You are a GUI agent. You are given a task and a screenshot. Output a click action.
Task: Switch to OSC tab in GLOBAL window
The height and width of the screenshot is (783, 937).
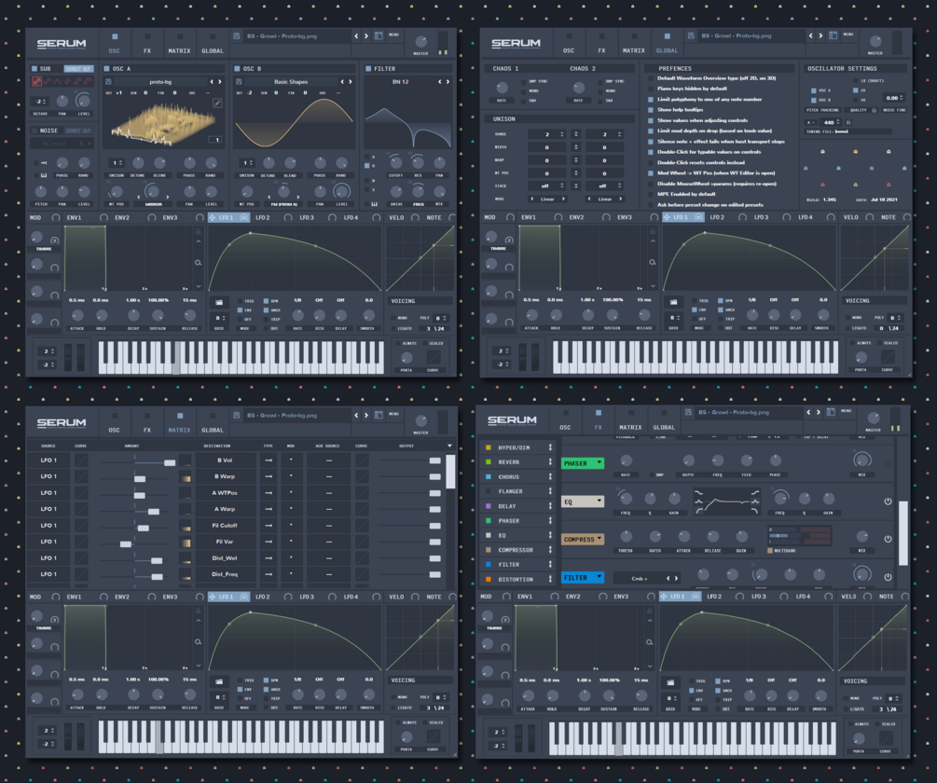pyautogui.click(x=569, y=43)
